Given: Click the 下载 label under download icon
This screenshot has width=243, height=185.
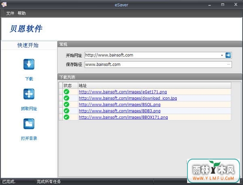Looking at the screenshot, I should [x=29, y=79].
